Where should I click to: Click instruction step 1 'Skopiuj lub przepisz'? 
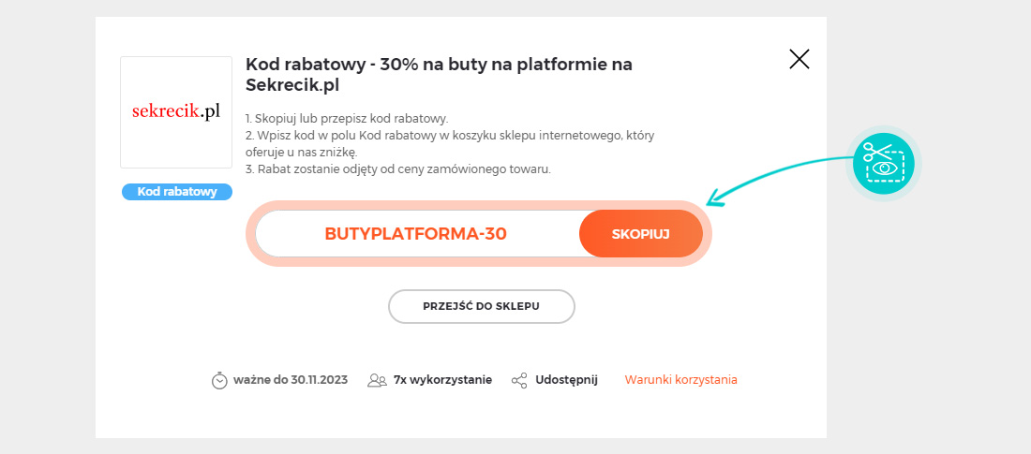pos(347,119)
